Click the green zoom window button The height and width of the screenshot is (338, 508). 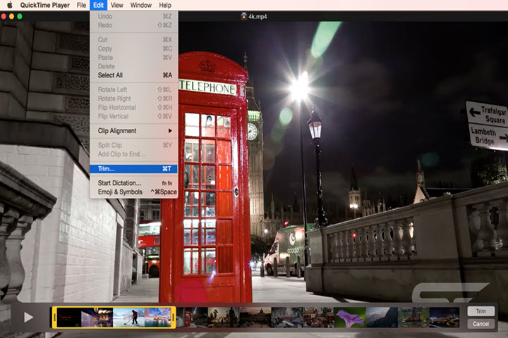19,15
